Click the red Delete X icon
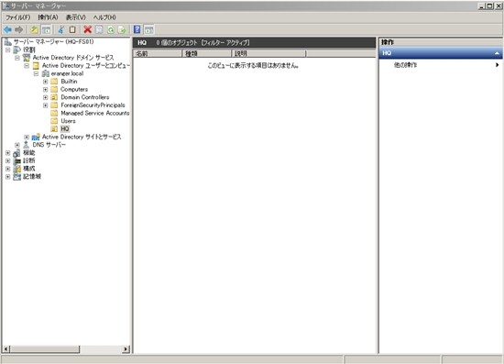Viewport: 504px width, 364px height. coord(87,30)
